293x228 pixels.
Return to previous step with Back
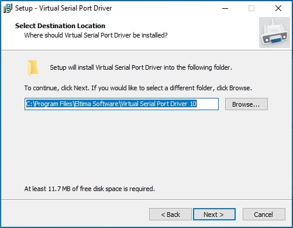click(170, 215)
